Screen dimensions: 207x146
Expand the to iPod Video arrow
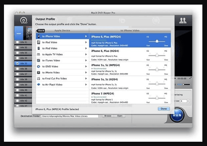click(86, 48)
